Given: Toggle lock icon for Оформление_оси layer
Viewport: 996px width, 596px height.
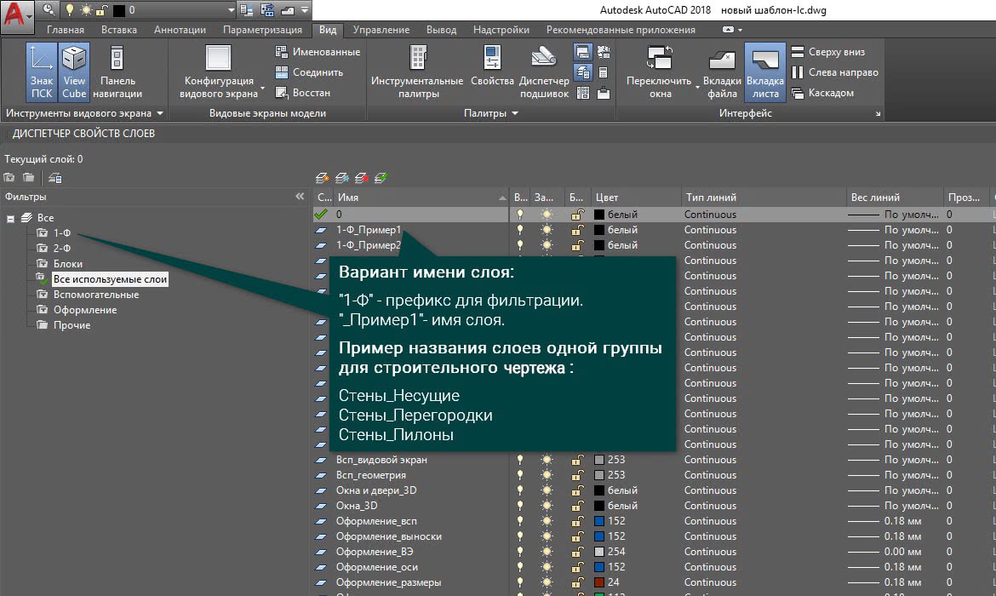Looking at the screenshot, I should point(576,567).
